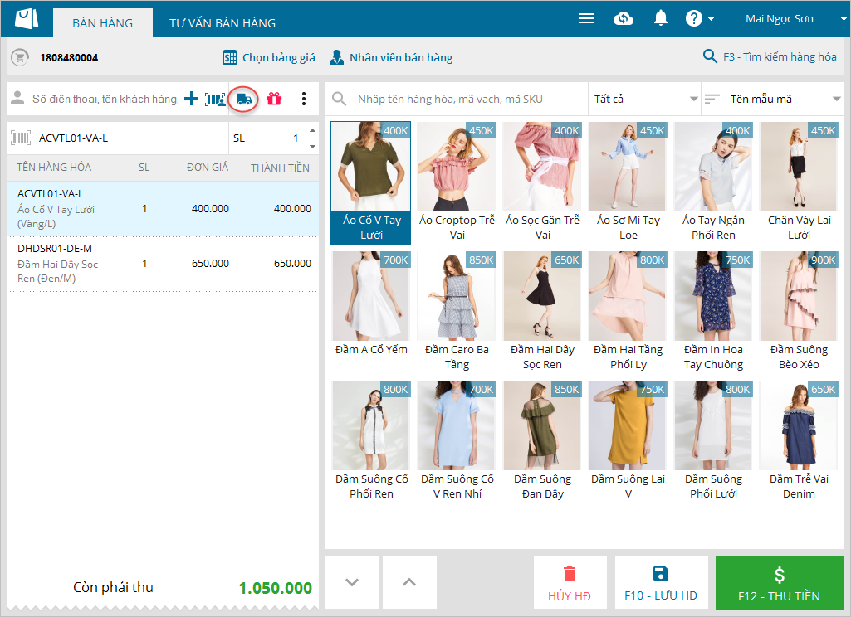Screen dimensions: 851x617
Task: Expand the 'Tất cả' category dropdown
Action: 644,99
